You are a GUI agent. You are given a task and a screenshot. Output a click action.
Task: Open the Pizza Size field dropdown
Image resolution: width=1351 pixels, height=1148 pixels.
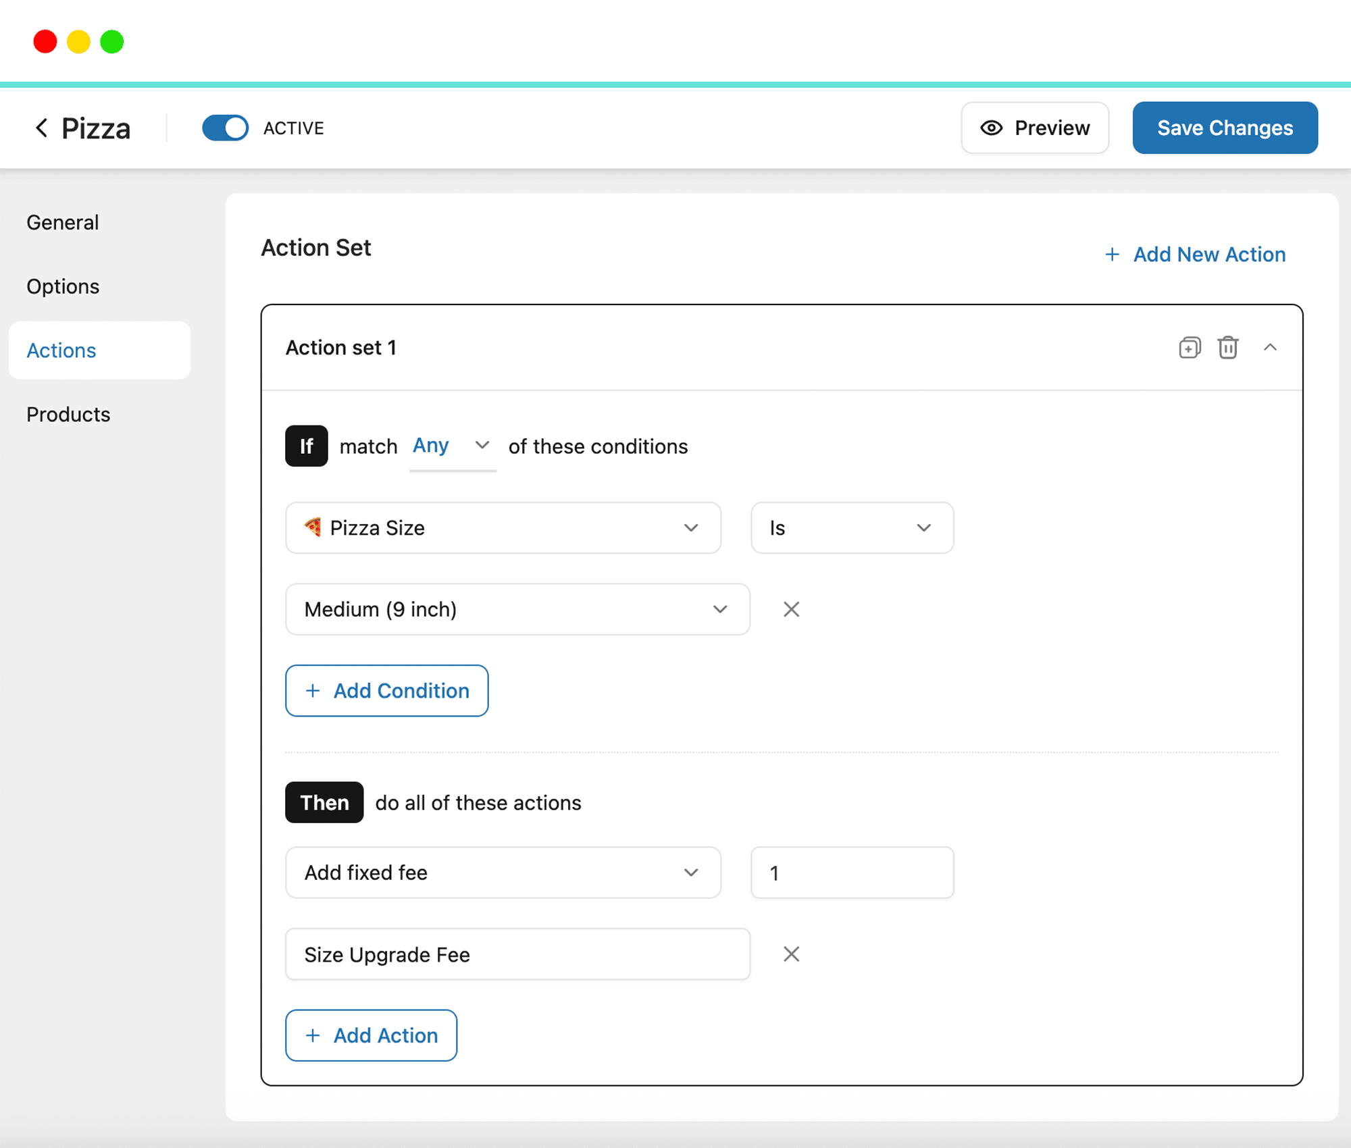[503, 527]
